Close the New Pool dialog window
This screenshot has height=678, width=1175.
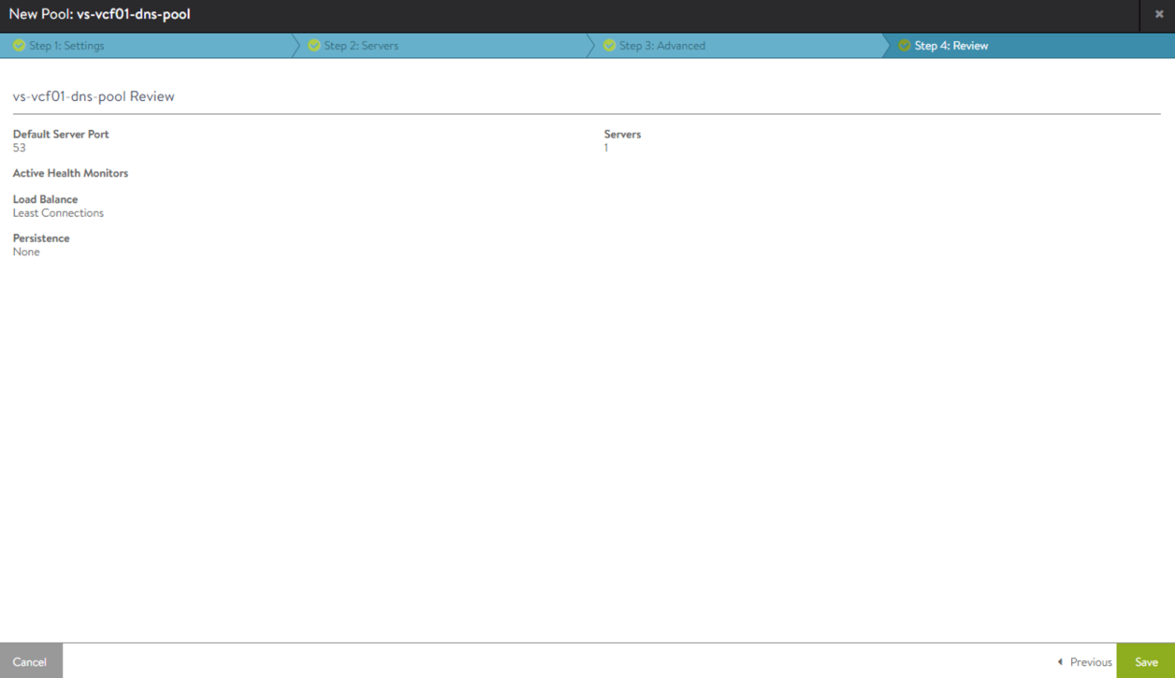pos(1159,15)
